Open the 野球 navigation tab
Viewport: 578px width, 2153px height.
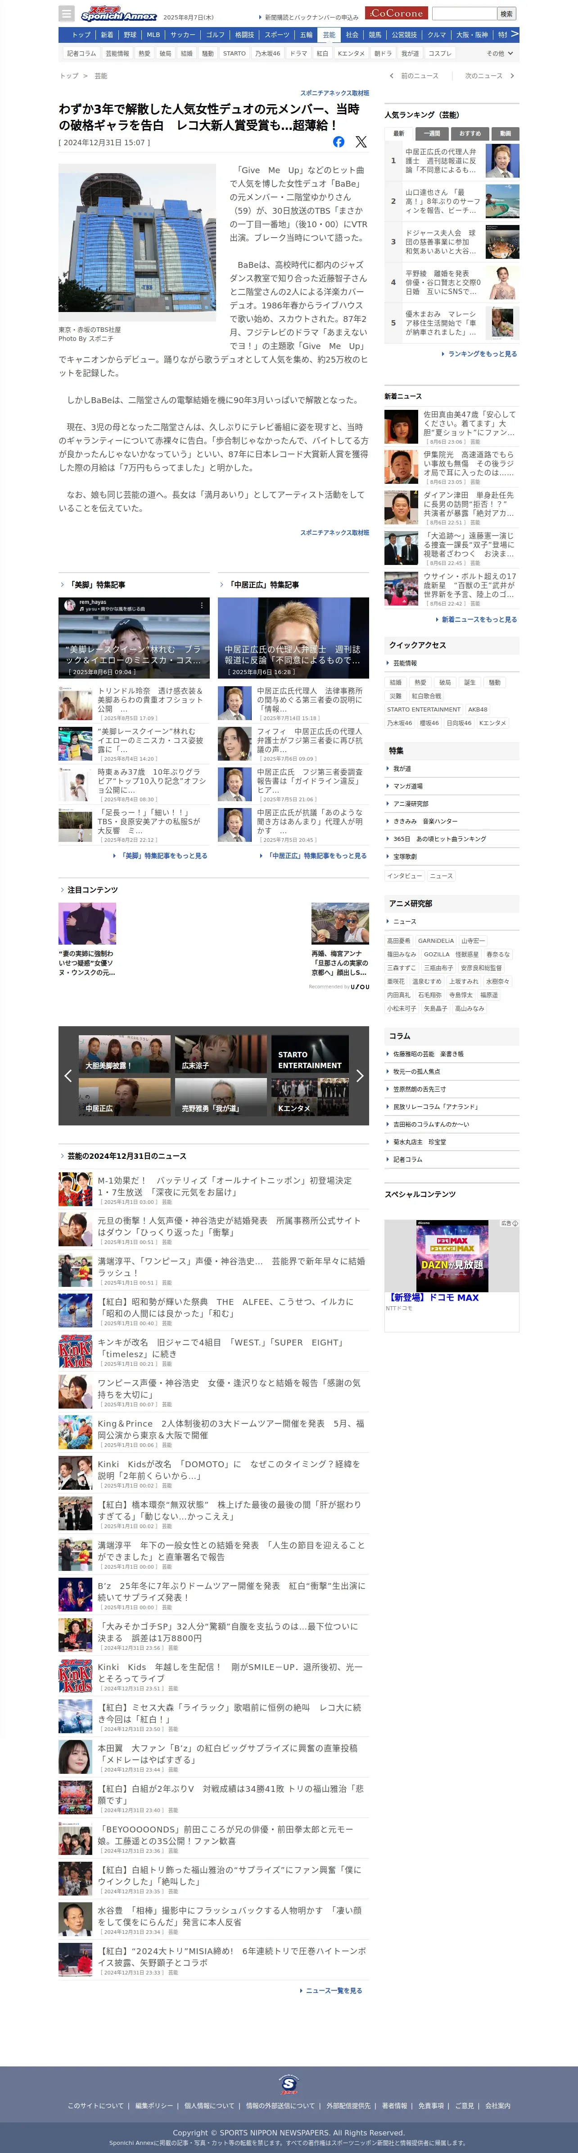point(130,35)
